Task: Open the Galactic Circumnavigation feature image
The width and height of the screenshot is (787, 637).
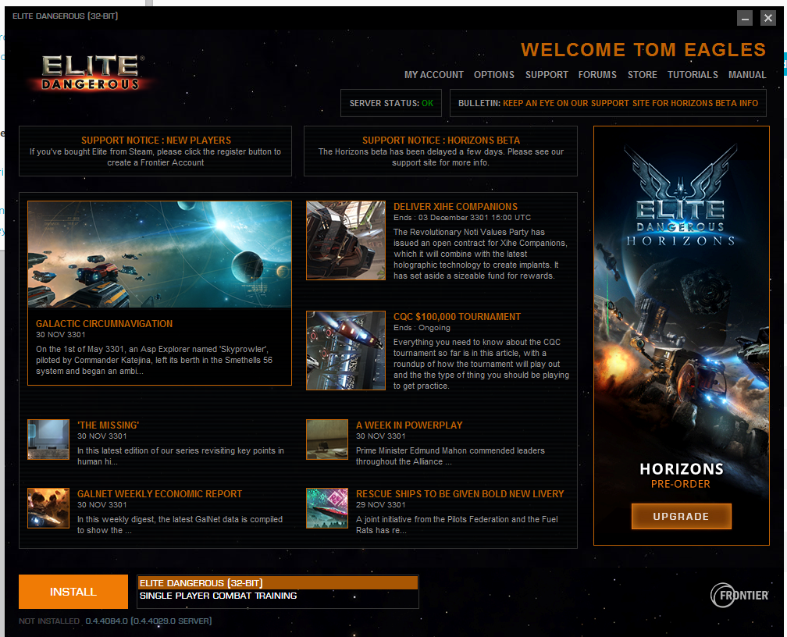Action: (x=159, y=254)
